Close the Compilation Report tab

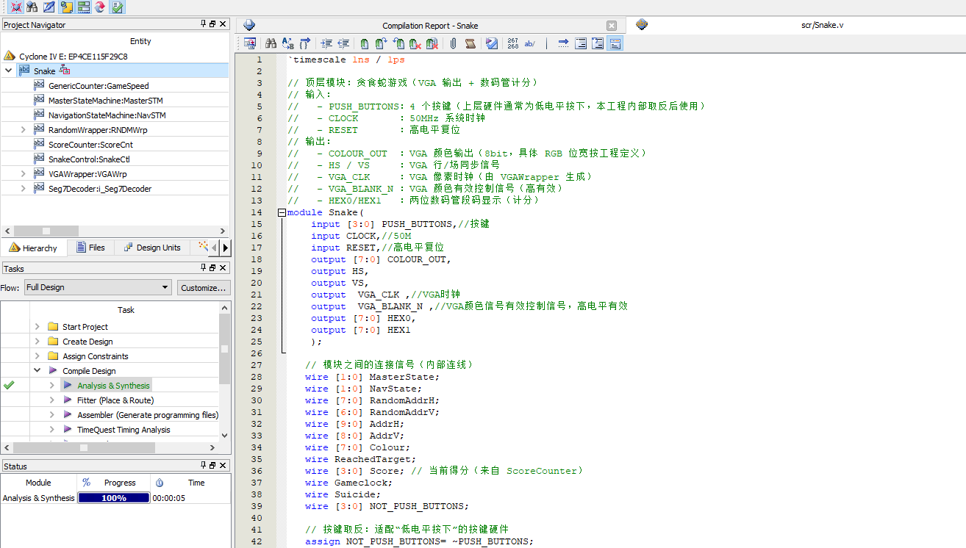[x=612, y=26]
